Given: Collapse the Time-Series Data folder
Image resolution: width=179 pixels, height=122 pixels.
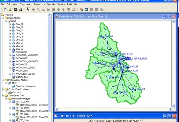Looking at the screenshot, I should click(3, 95).
